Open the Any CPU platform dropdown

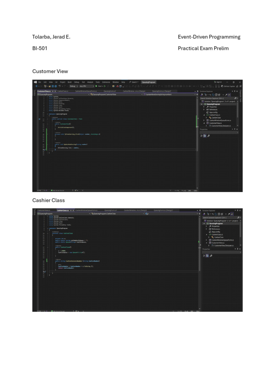pyautogui.click(x=87, y=86)
